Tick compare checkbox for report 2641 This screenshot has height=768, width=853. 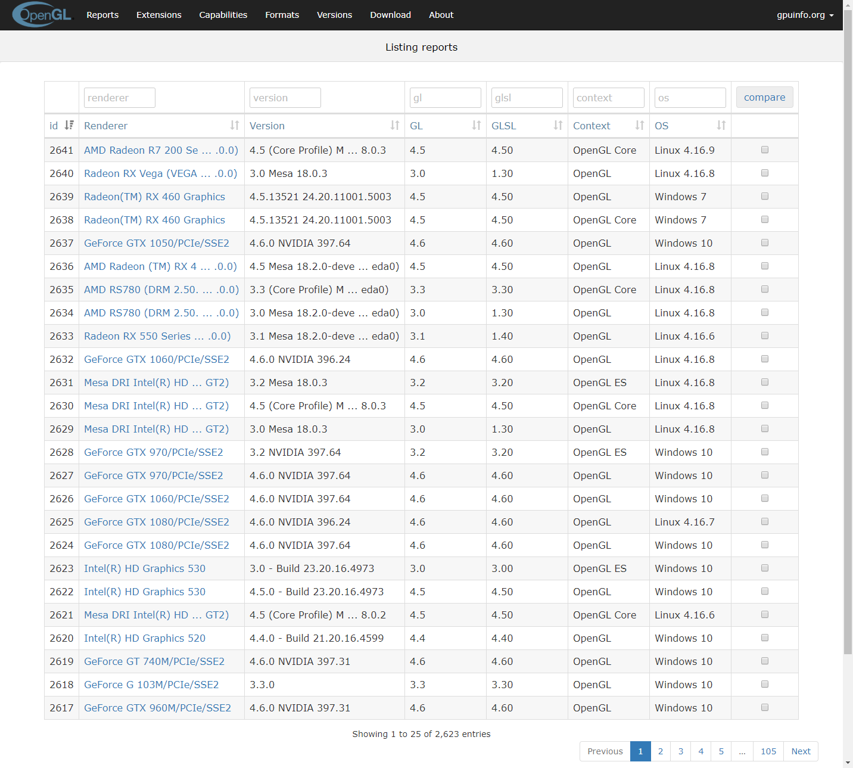coord(765,150)
